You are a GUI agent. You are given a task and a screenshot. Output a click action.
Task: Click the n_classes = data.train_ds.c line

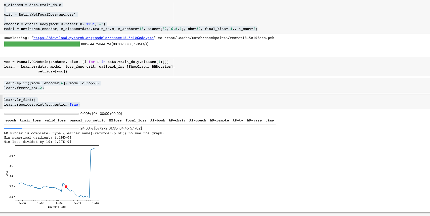33,5
